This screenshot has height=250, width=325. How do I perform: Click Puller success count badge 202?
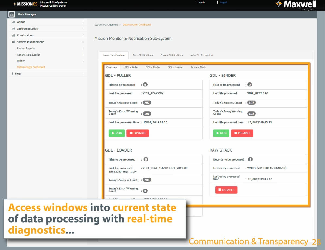pos(147,103)
